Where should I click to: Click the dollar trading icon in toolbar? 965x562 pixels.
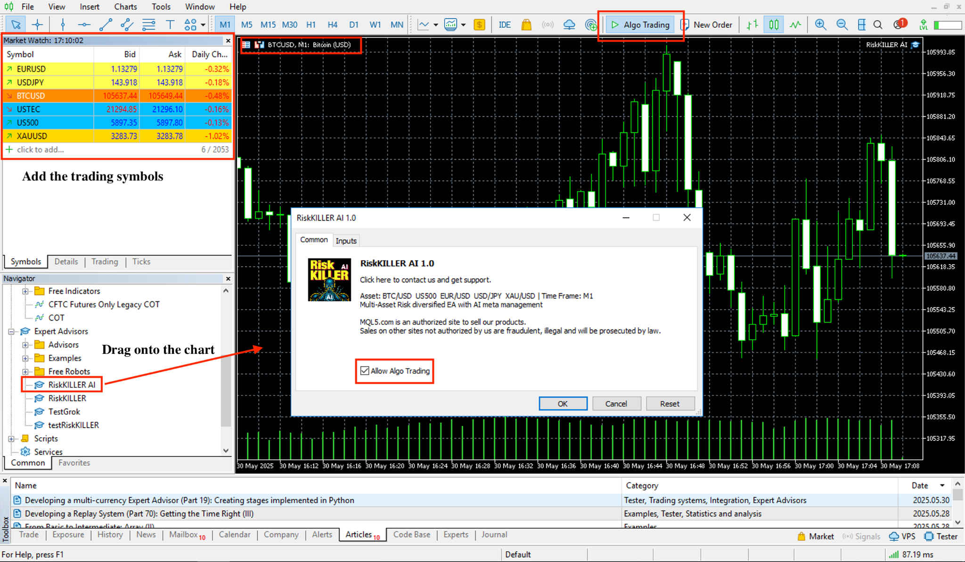click(479, 24)
